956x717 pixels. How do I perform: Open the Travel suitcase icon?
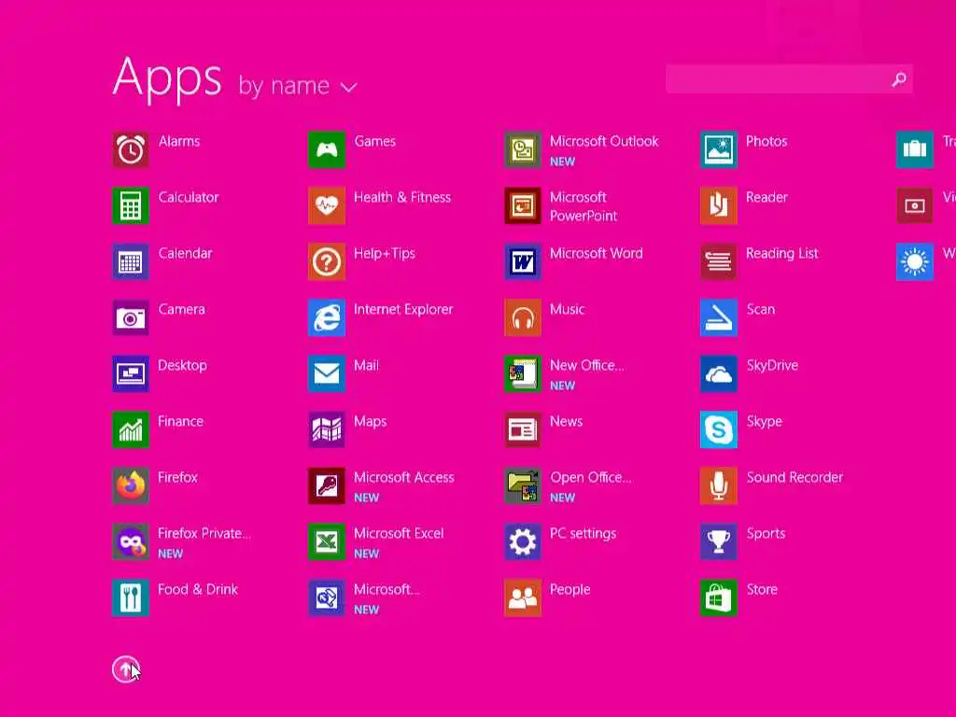pos(915,149)
